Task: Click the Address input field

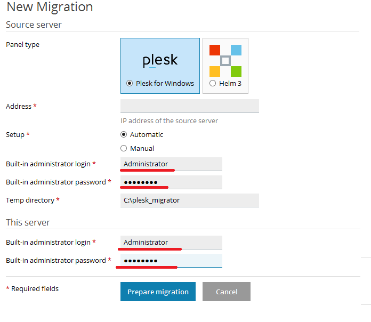Action: click(x=190, y=106)
